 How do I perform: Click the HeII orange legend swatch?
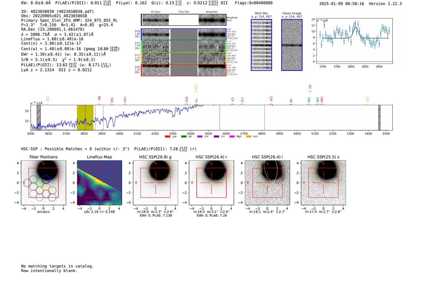tap(249, 136)
